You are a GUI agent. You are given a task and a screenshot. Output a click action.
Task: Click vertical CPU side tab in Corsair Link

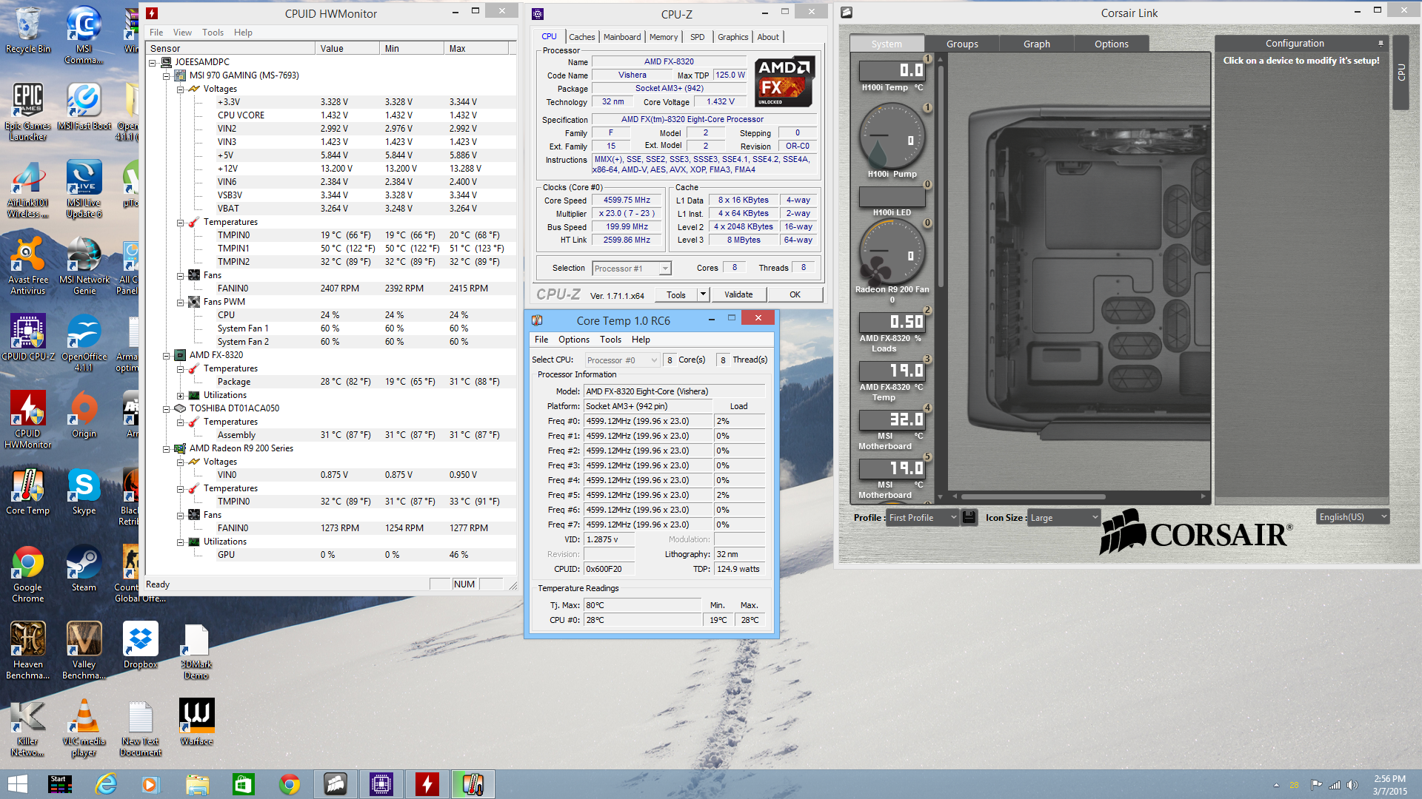coord(1401,73)
